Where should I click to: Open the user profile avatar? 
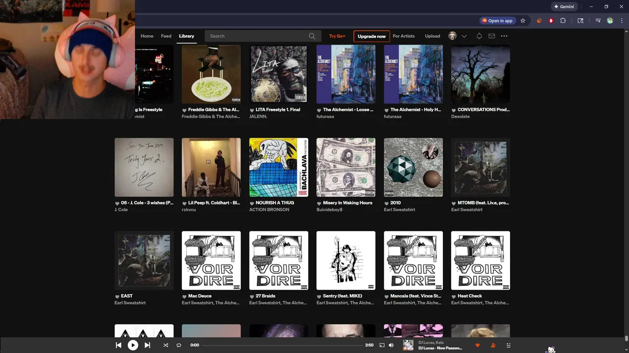pos(453,36)
